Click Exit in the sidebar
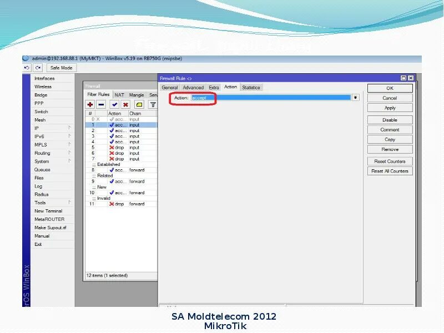 (38, 244)
